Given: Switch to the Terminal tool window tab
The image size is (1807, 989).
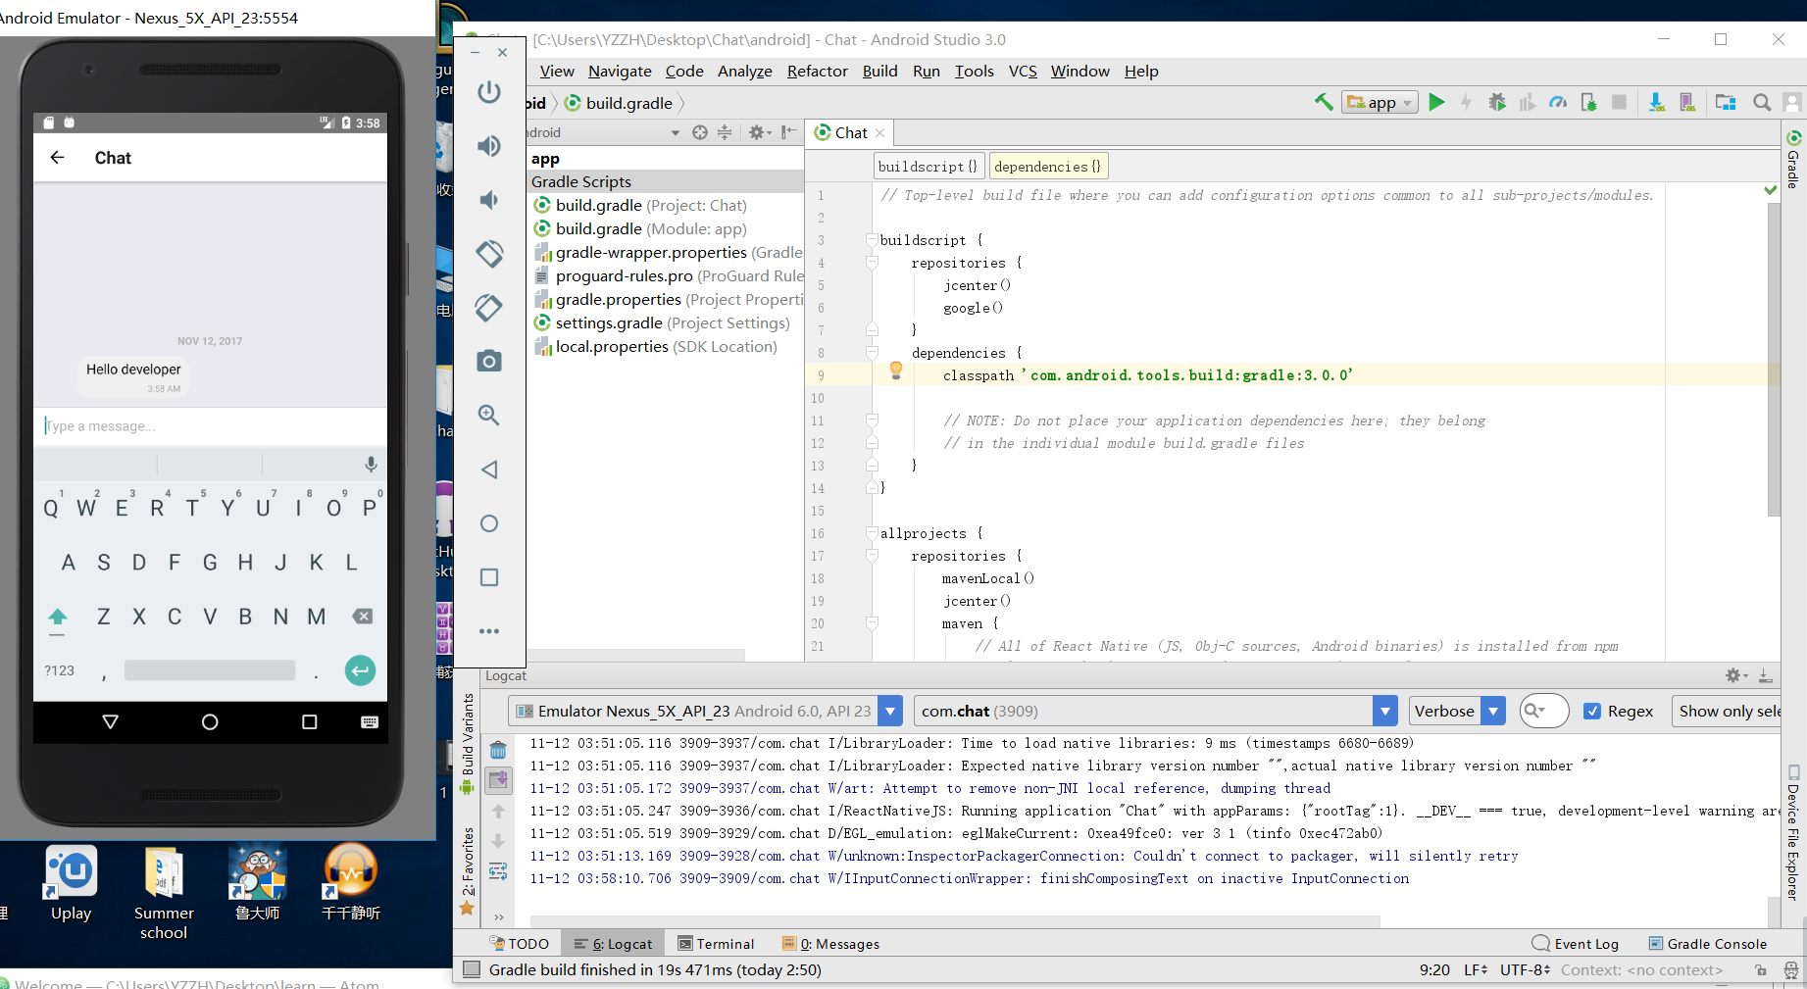Looking at the screenshot, I should 717,944.
